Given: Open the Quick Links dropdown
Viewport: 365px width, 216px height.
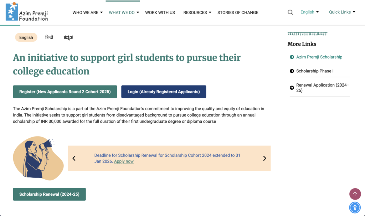Looking at the screenshot, I should (341, 12).
